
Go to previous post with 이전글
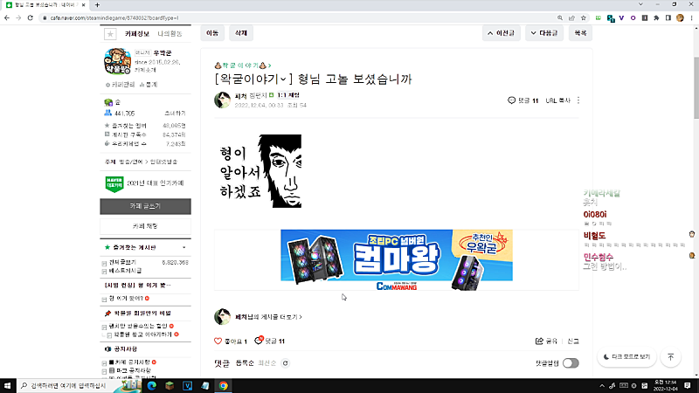501,33
